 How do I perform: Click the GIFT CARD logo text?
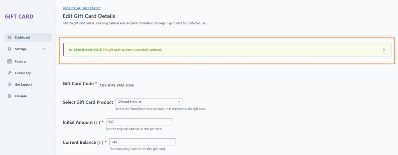pos(19,17)
